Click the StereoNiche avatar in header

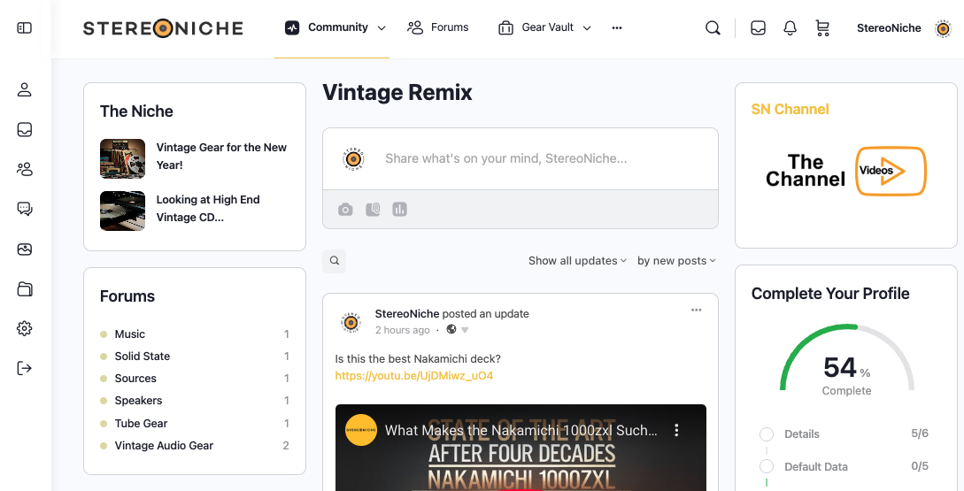pos(943,28)
